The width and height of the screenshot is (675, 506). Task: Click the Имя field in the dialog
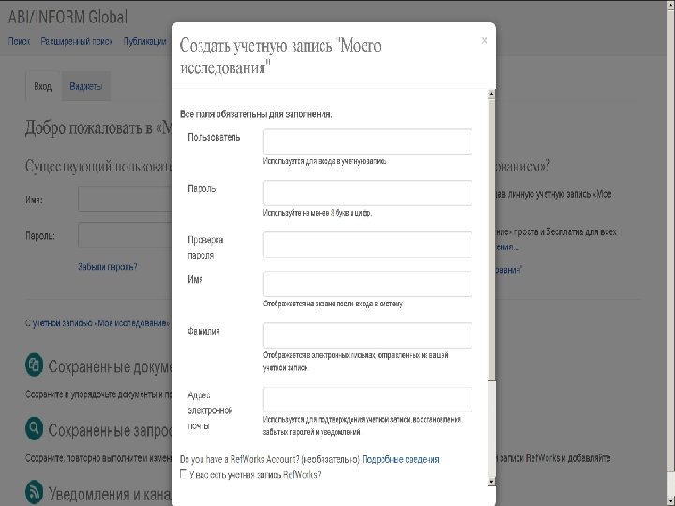click(367, 284)
